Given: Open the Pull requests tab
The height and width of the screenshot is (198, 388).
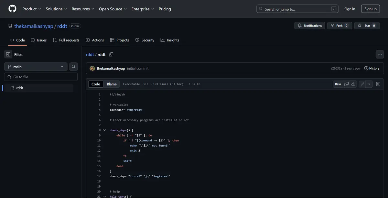Looking at the screenshot, I should (66, 40).
